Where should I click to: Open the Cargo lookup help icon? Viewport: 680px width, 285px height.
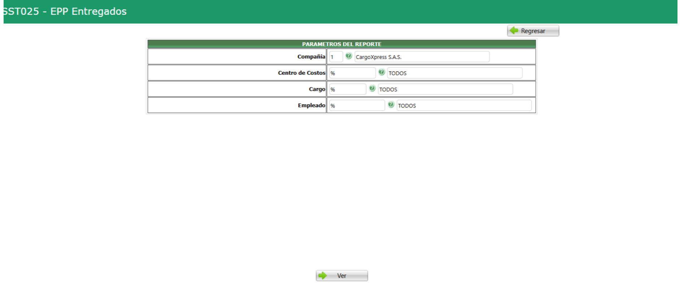click(x=372, y=88)
